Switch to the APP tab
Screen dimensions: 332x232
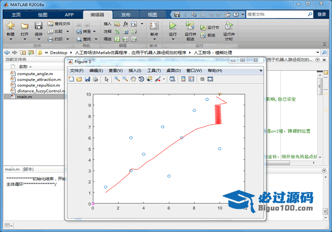[69, 14]
